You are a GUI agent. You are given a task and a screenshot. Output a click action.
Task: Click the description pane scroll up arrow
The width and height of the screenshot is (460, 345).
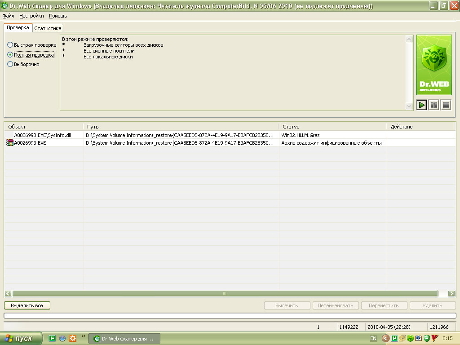tap(409, 40)
